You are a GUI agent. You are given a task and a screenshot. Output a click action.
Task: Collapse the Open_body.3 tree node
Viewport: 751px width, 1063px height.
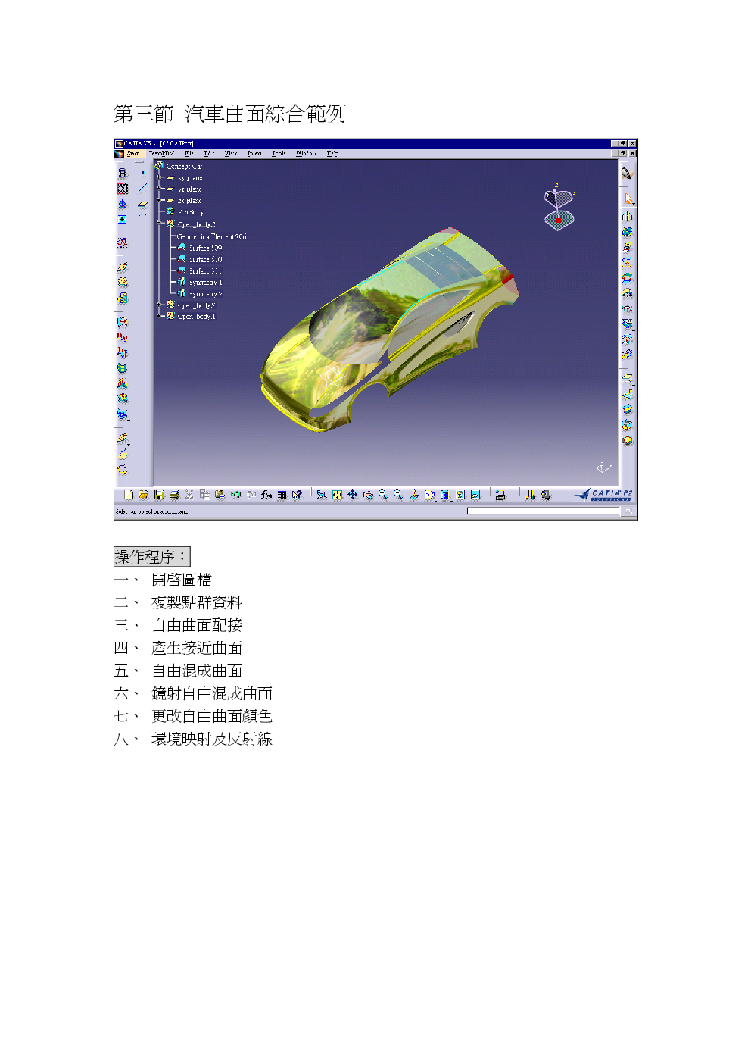pos(160,224)
